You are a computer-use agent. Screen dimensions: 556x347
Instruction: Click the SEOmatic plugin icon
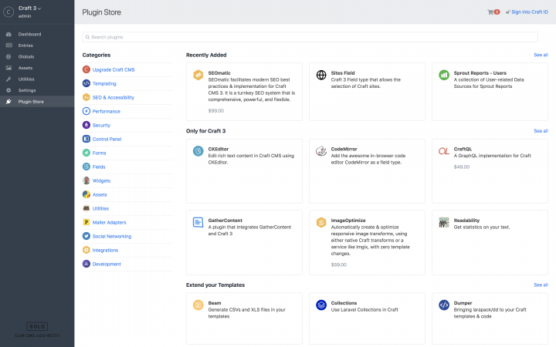point(198,75)
